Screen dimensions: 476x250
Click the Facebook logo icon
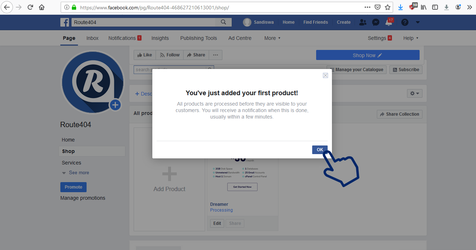(65, 22)
